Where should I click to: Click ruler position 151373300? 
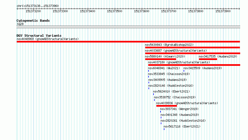click(x=60, y=11)
